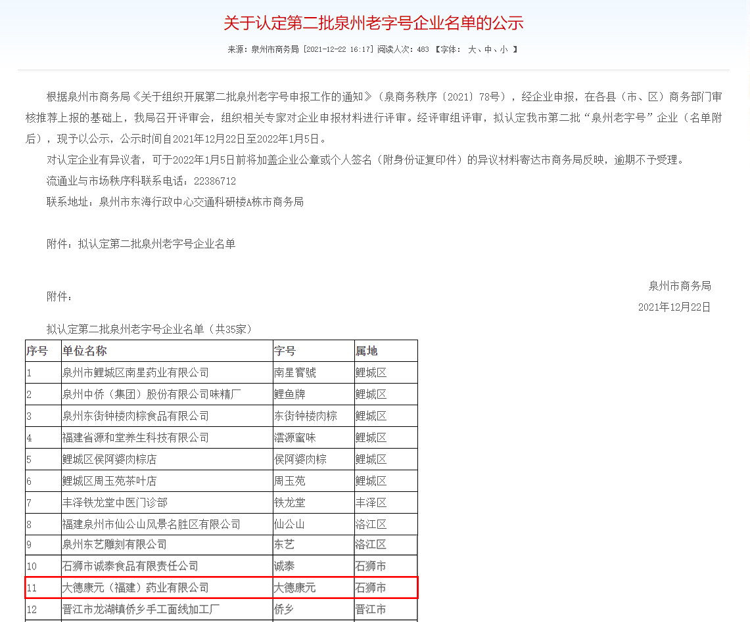The image size is (750, 622).
Task: Select the 晋江市龙湖镇侨乡手工面线加工厂 cell
Action: (x=141, y=610)
